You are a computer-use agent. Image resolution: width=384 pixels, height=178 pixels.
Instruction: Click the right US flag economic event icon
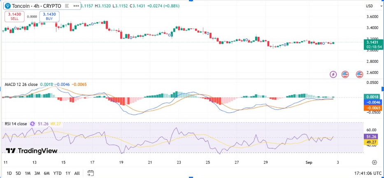pyautogui.click(x=359, y=74)
